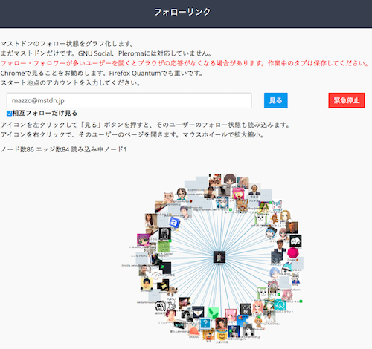372x349 pixels.
Task: Select the white elephant on black avatar
Action: point(295,241)
